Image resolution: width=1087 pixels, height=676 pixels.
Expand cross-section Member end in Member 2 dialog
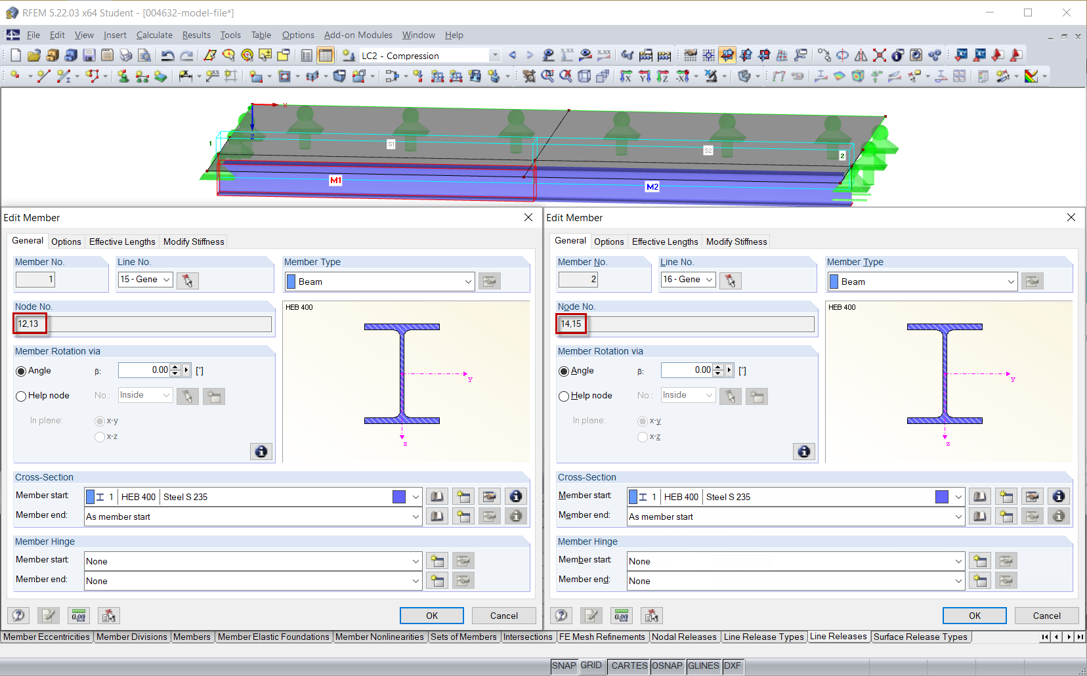click(958, 517)
